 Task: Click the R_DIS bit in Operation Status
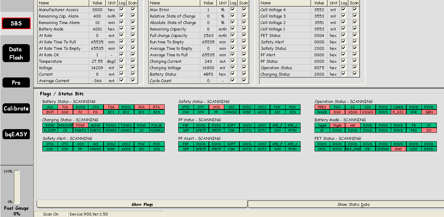point(397,111)
